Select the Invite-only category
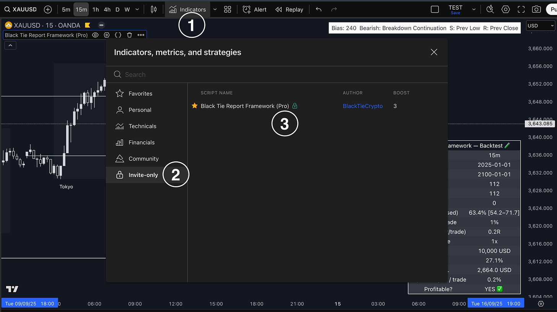The height and width of the screenshot is (312, 557). coord(147,175)
